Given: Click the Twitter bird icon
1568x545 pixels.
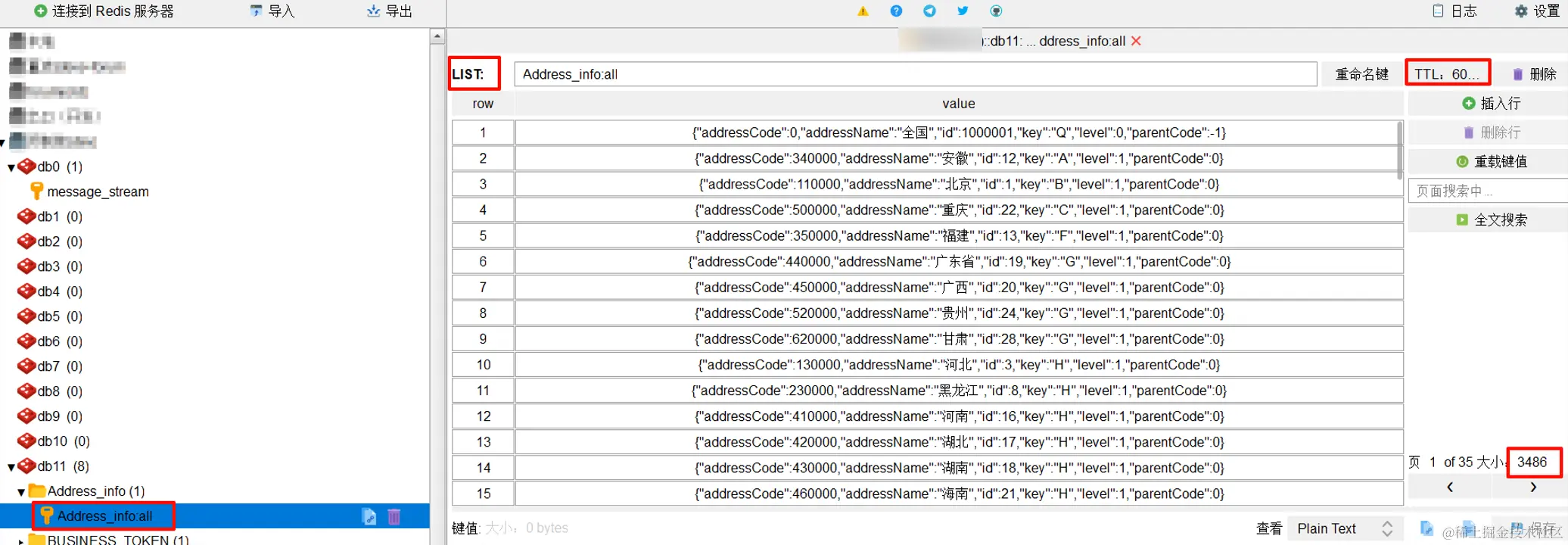Looking at the screenshot, I should [963, 11].
